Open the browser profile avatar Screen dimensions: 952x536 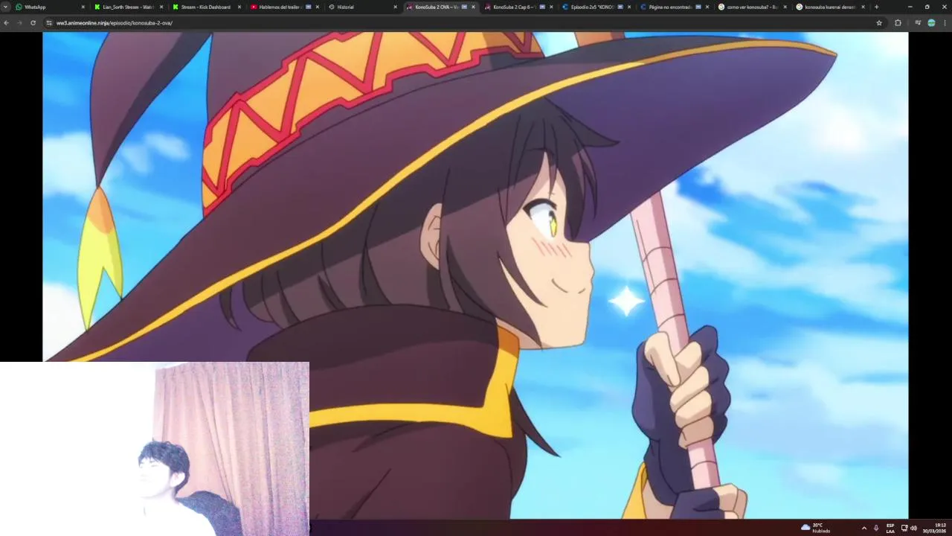click(931, 23)
